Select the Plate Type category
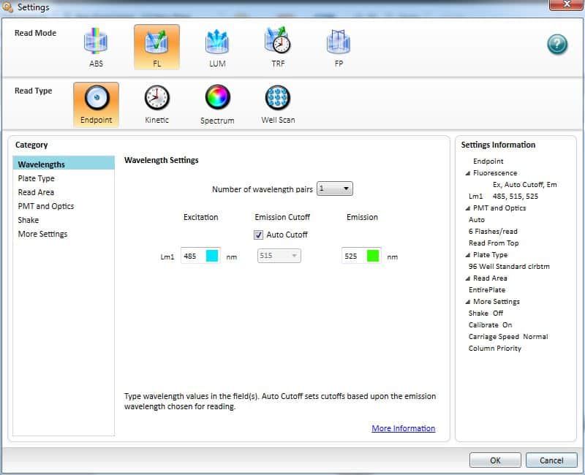 (x=64, y=178)
